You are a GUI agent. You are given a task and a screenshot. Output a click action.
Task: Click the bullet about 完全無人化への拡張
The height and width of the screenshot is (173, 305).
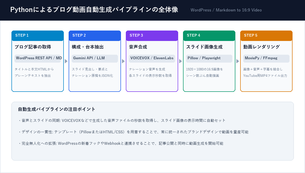120,143
